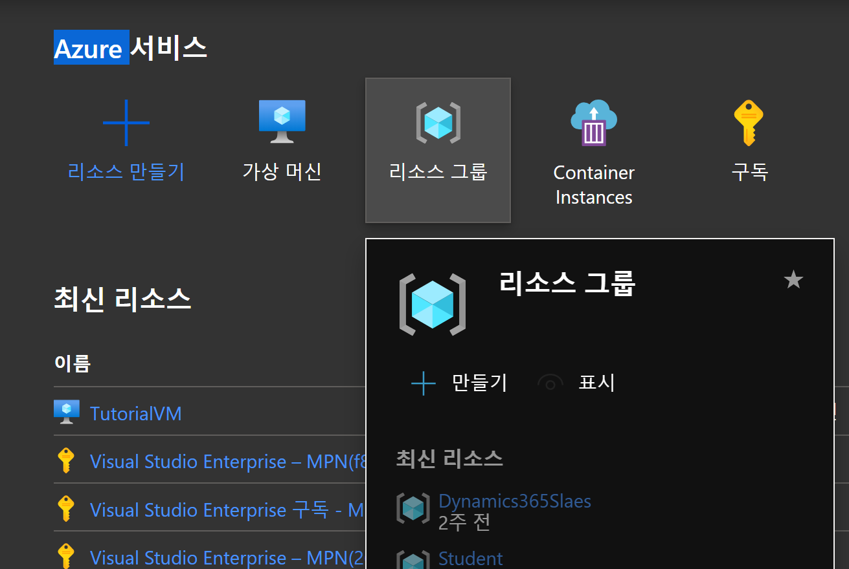Open the Dynamics365Slaes resource group link

(x=515, y=501)
